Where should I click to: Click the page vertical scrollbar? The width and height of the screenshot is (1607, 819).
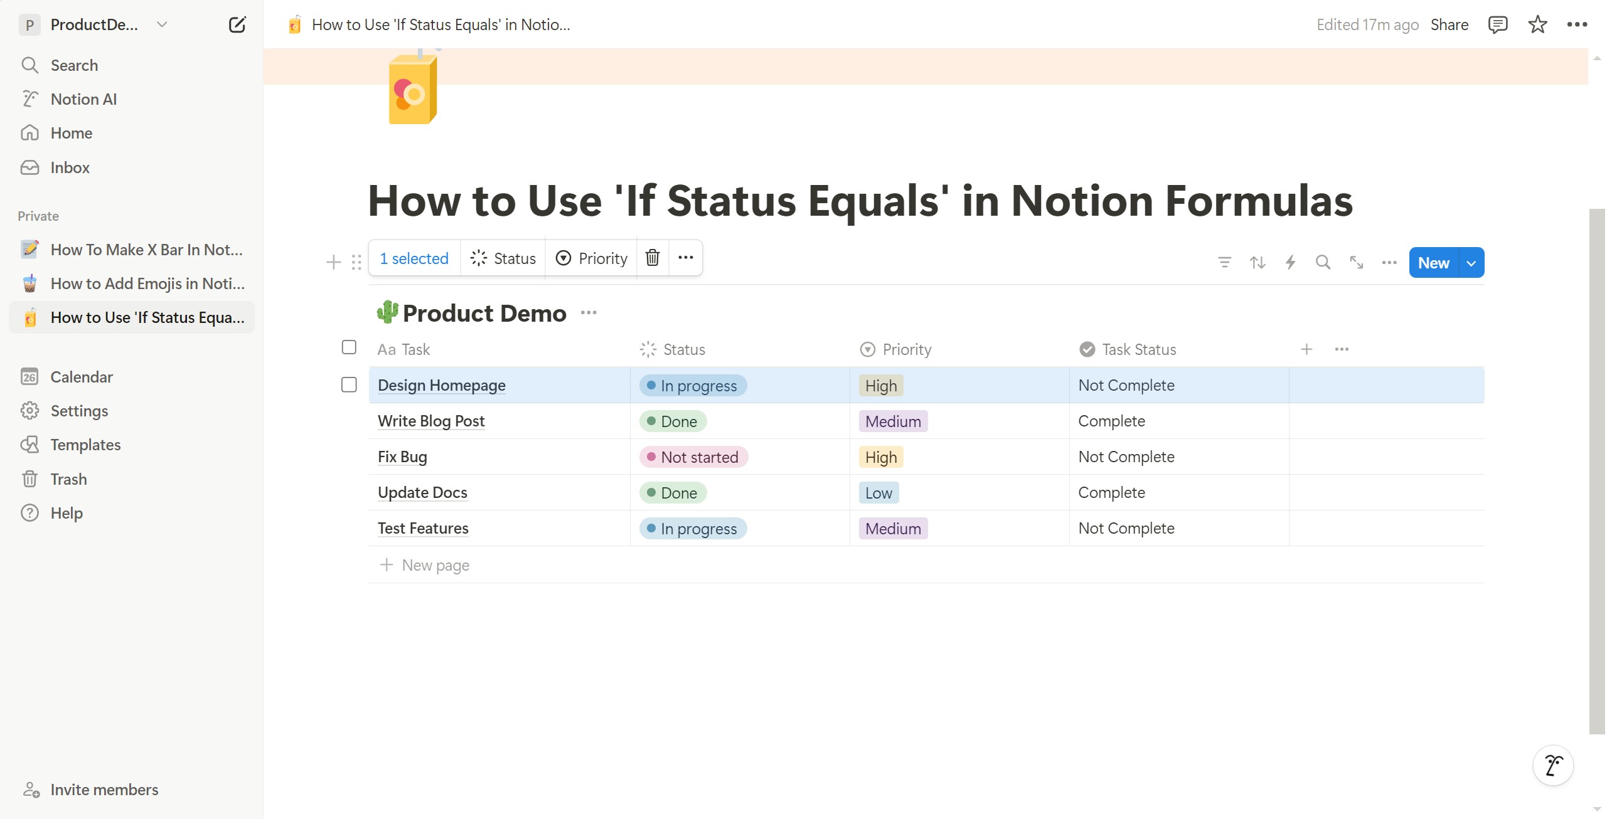tap(1597, 470)
